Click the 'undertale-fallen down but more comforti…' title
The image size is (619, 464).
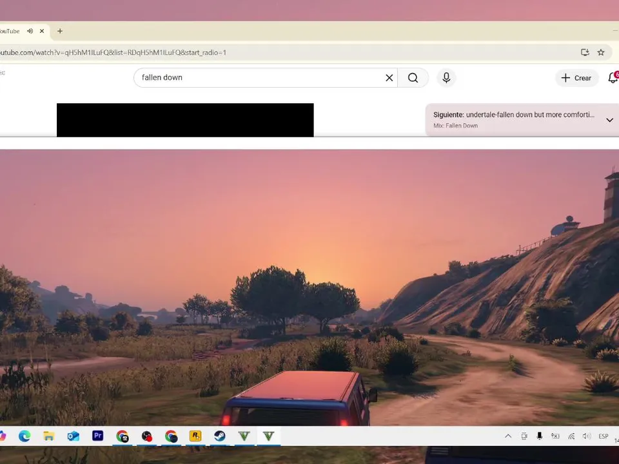[x=530, y=115]
